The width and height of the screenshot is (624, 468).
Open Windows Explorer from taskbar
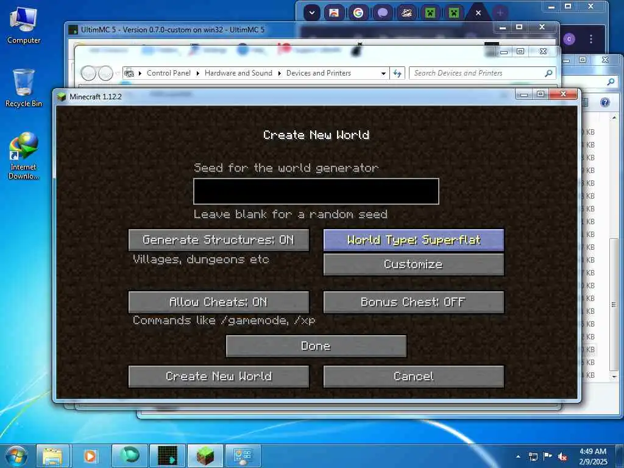[52, 456]
